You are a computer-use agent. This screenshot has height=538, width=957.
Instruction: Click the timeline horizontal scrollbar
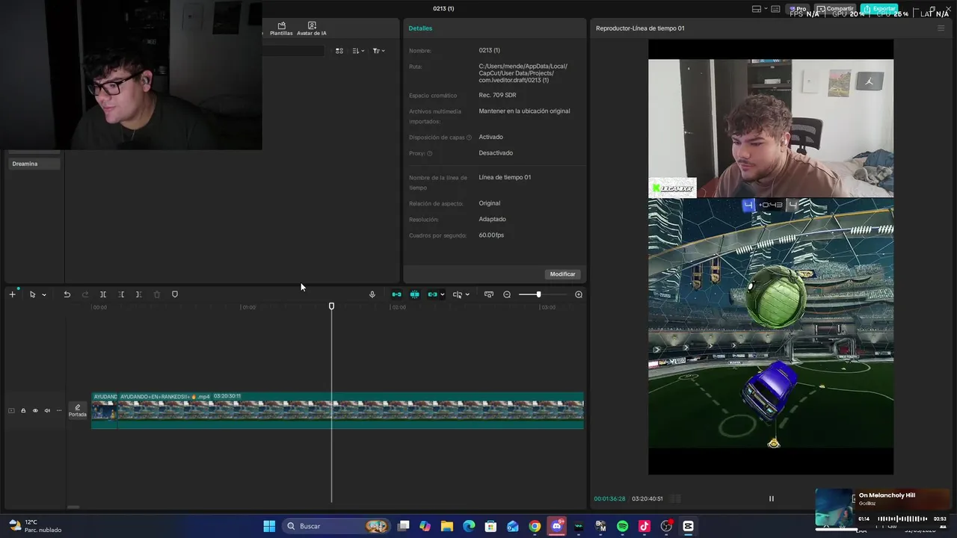73,507
